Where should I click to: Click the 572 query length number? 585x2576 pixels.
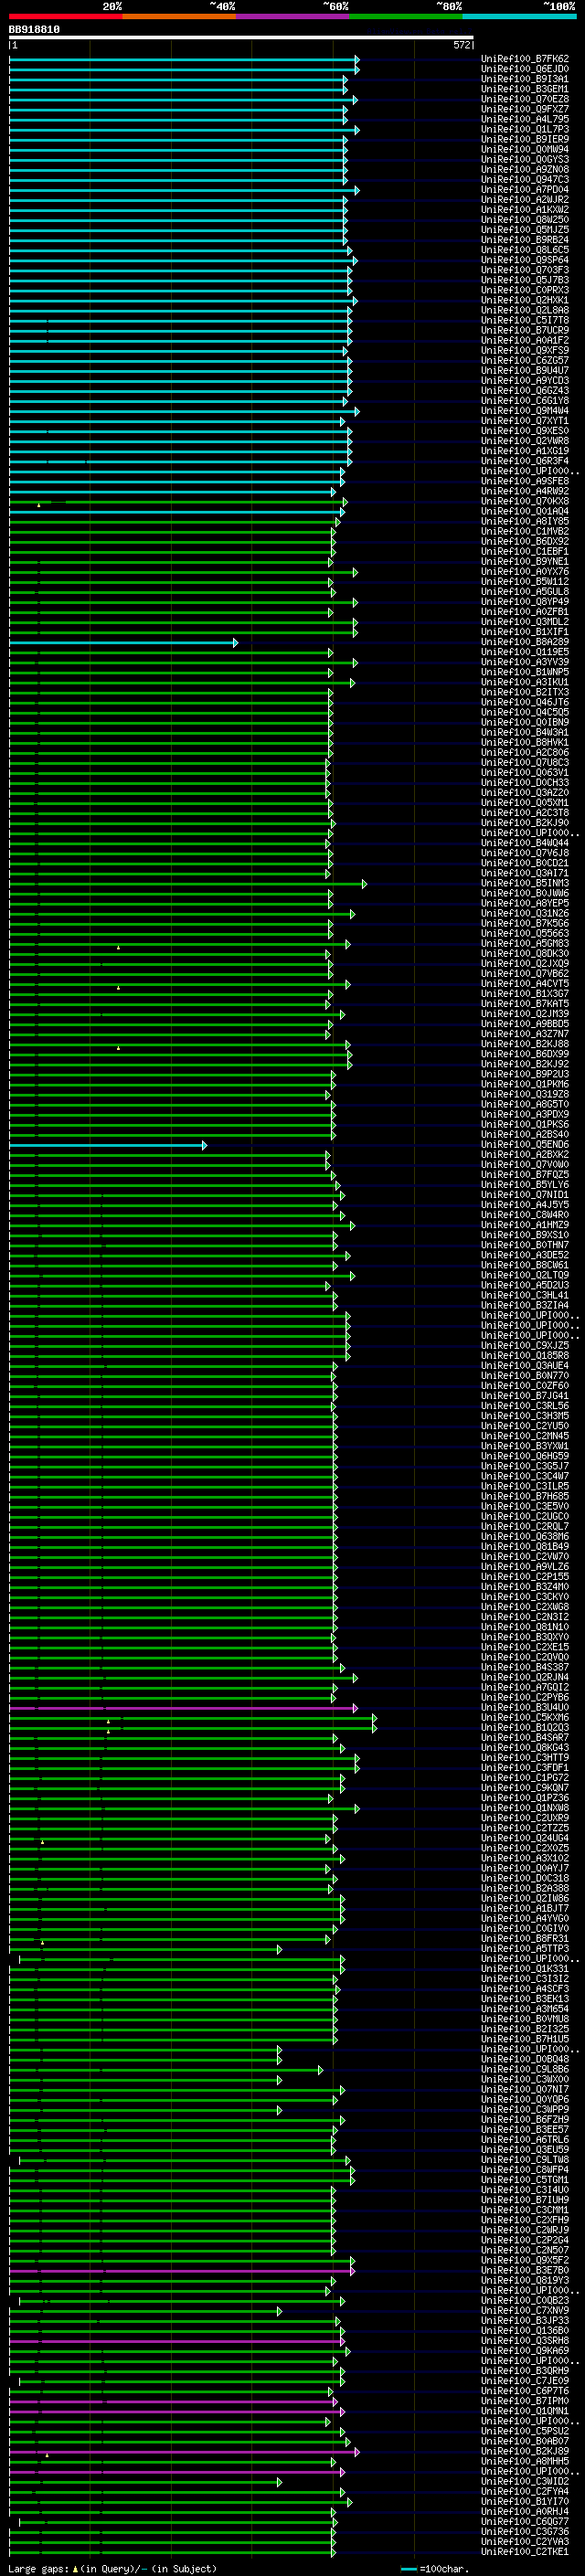[x=461, y=45]
